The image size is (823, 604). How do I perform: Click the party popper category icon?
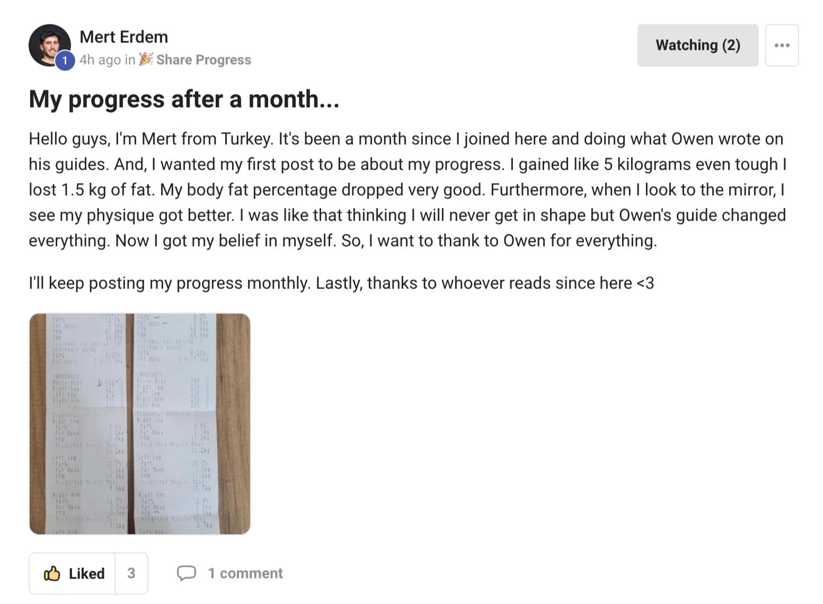point(146,59)
